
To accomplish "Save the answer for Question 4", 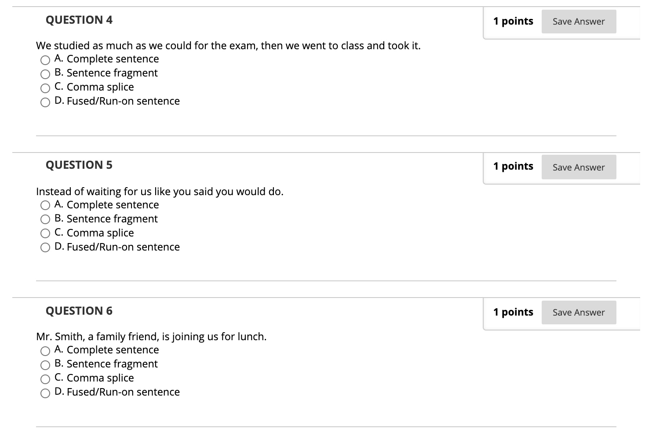I will click(579, 21).
